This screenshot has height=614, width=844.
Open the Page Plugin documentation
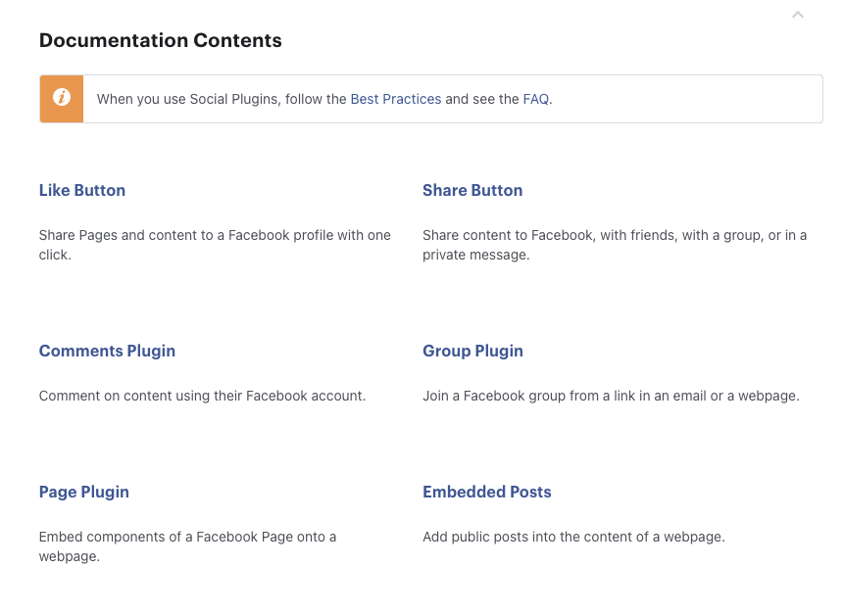tap(84, 492)
